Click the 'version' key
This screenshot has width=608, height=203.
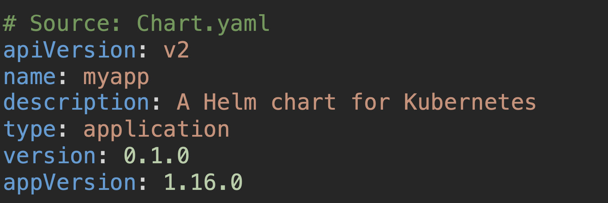coord(49,155)
